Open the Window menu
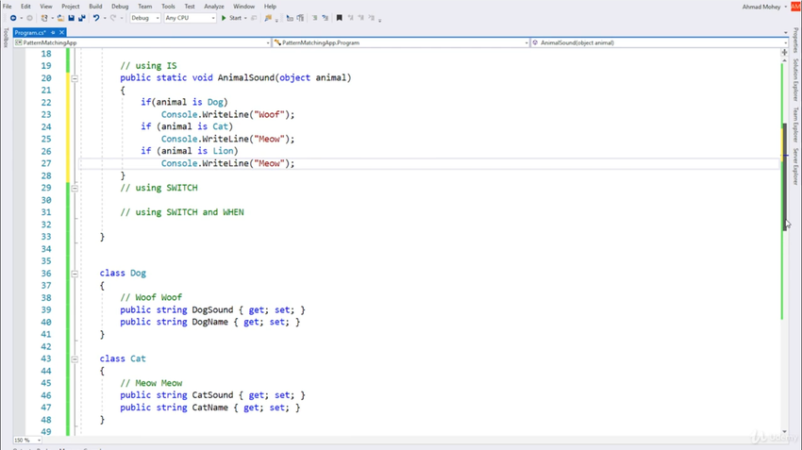 244,7
